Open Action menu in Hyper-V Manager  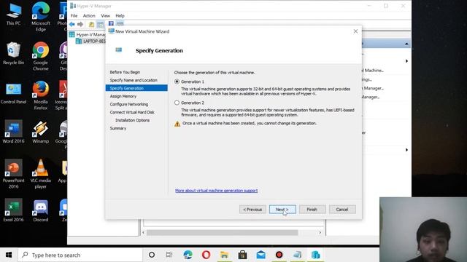pyautogui.click(x=89, y=16)
